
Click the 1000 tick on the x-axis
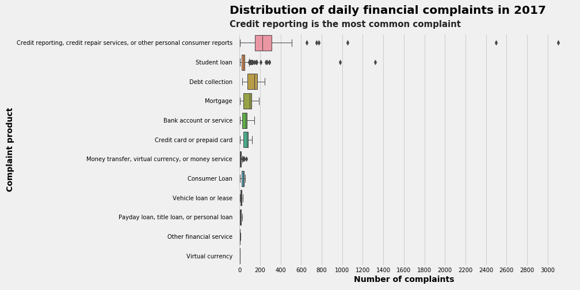(x=342, y=269)
